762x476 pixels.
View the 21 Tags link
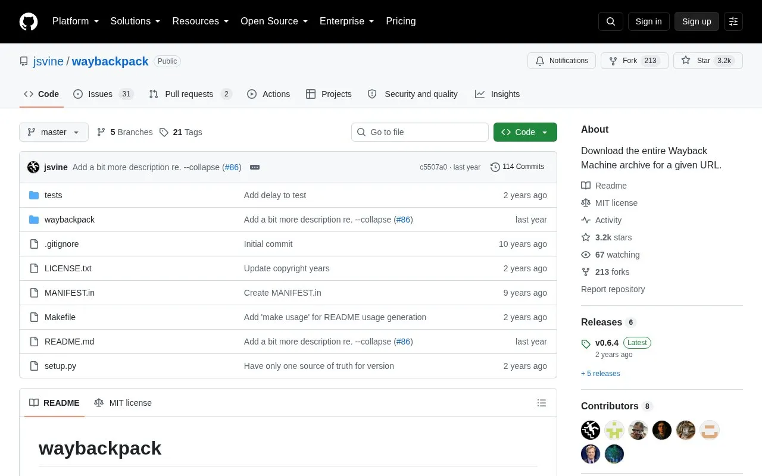click(181, 132)
